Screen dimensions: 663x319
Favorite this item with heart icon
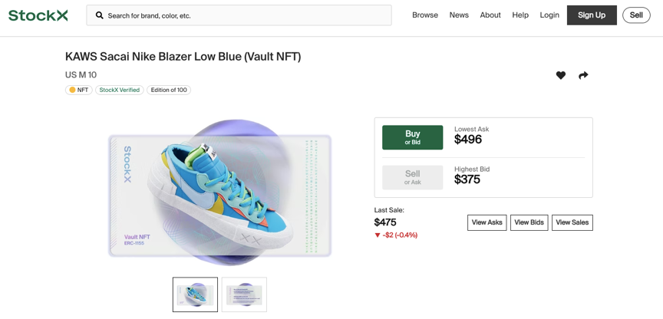(561, 75)
